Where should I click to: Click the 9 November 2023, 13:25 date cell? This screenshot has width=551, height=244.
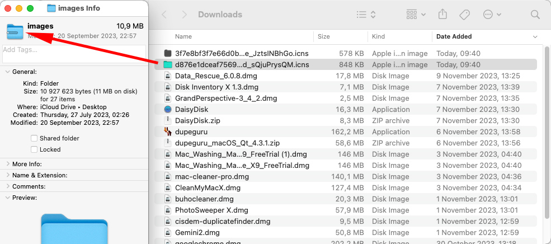coord(478,76)
